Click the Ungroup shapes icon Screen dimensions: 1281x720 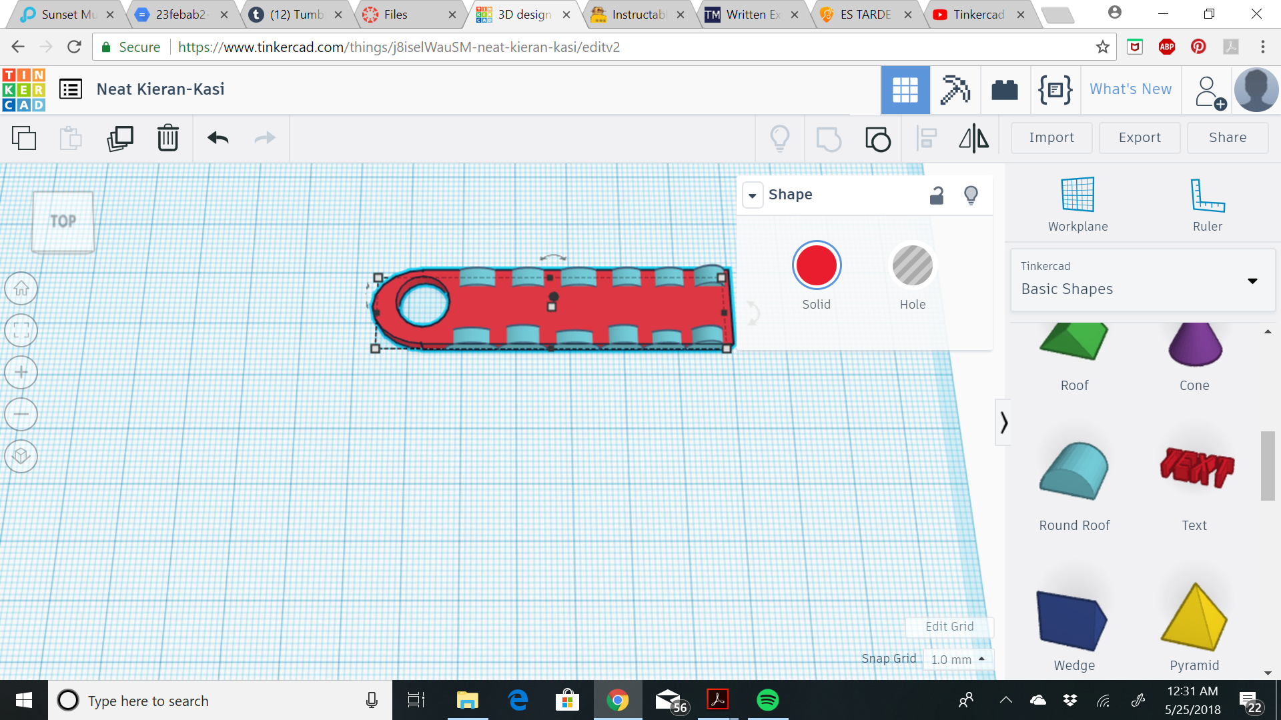pyautogui.click(x=877, y=139)
